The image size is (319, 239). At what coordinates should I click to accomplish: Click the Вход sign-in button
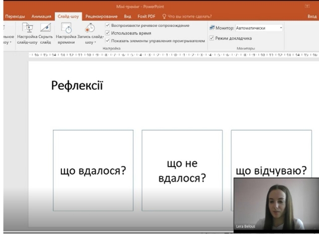point(312,16)
